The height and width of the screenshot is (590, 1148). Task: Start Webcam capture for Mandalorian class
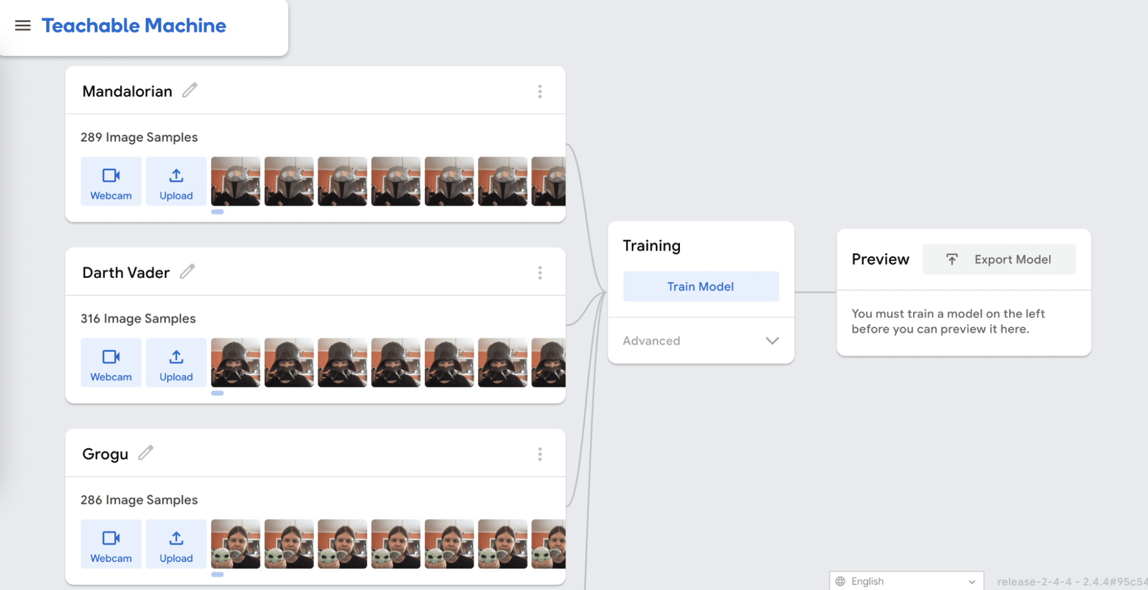coord(111,182)
